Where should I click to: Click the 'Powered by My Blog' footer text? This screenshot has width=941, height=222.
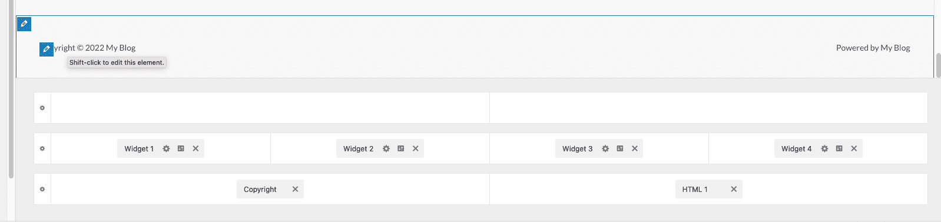(x=873, y=48)
